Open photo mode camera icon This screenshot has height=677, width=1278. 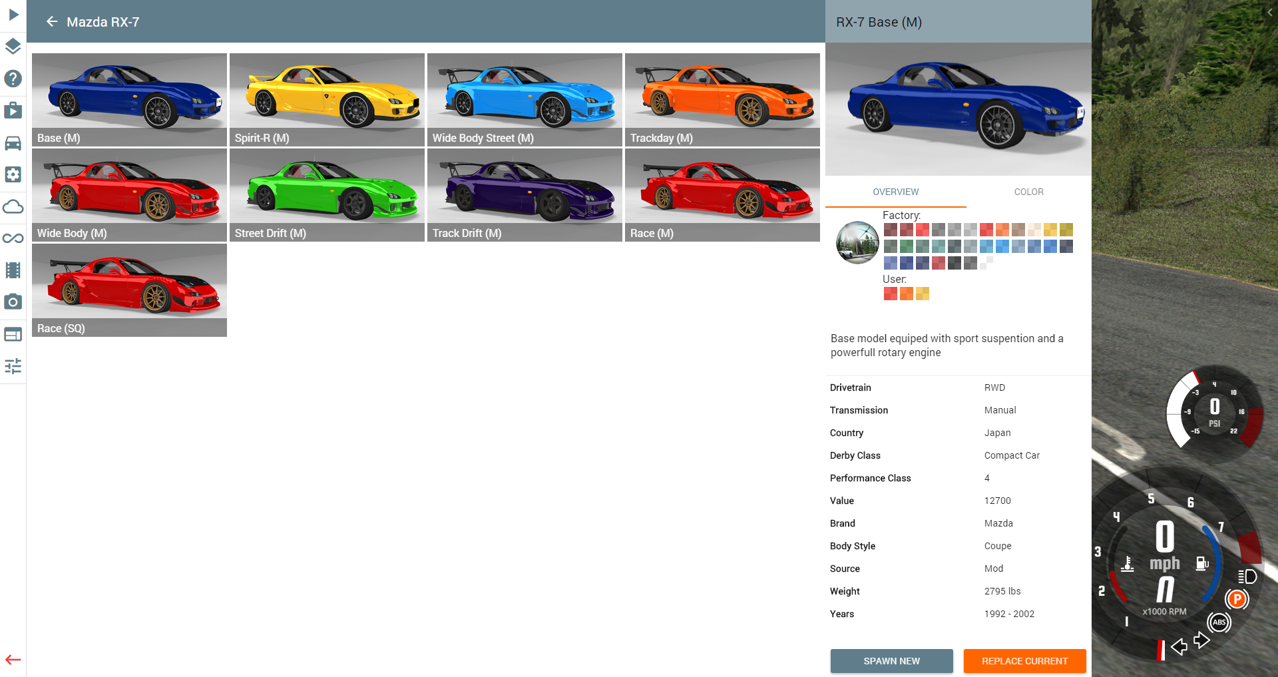(13, 302)
